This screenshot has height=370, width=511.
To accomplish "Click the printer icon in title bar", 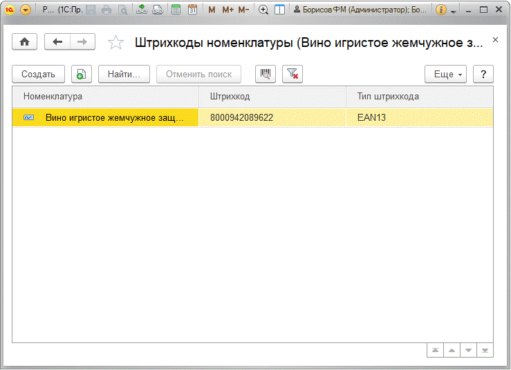I will [106, 10].
